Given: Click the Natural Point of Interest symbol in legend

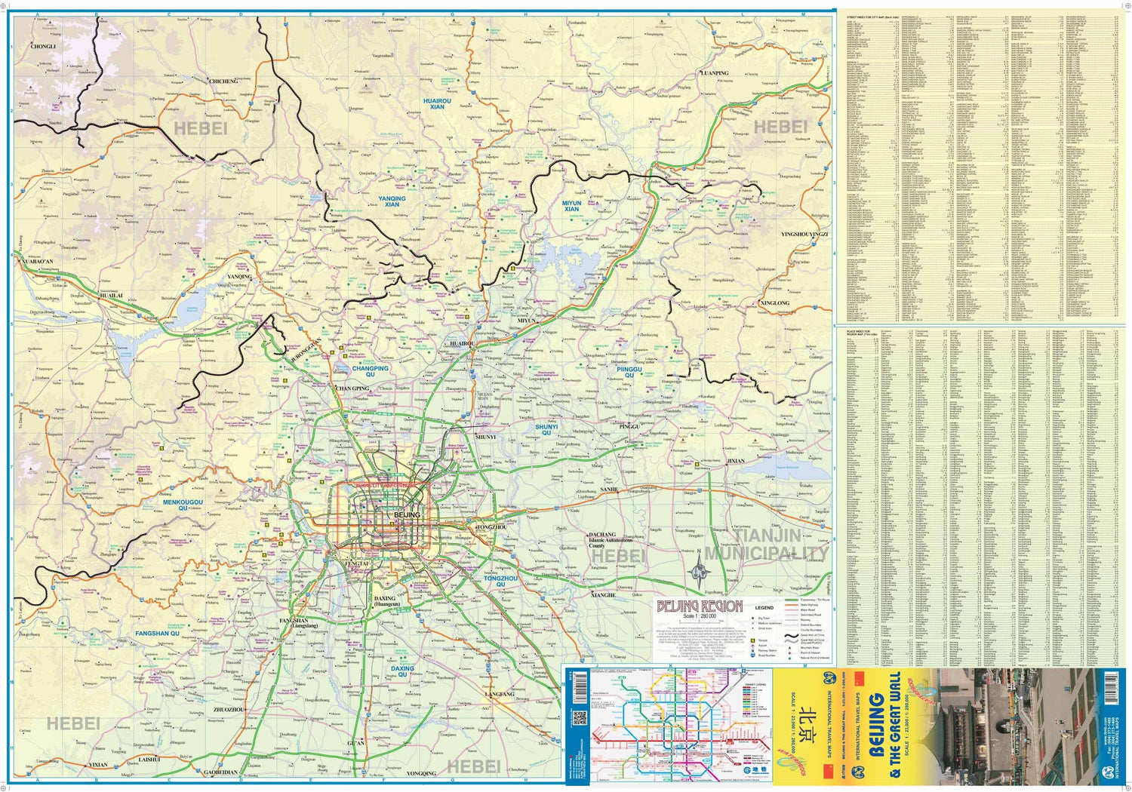Looking at the screenshot, I should click(x=789, y=658).
